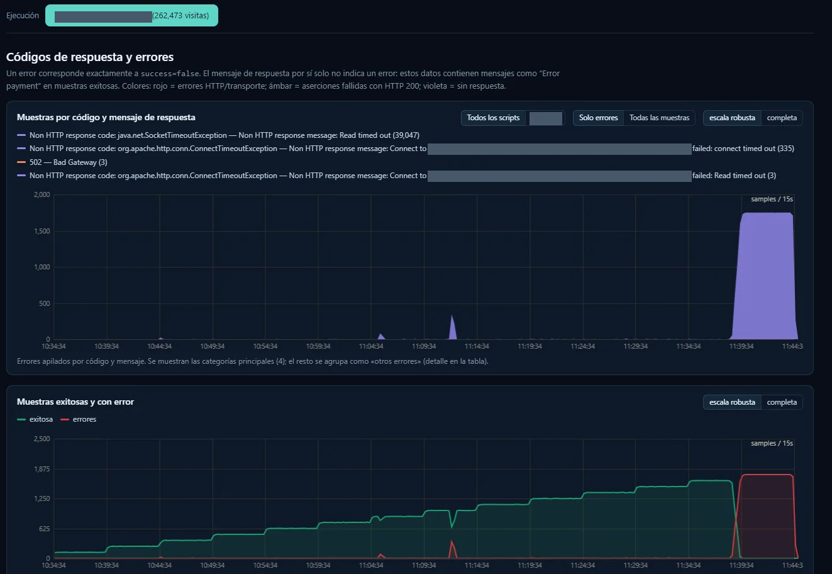This screenshot has height=574, width=832.
Task: Toggle the ConnectTimeoutException connect timed out (335) legend entry
Action: pyautogui.click(x=406, y=149)
